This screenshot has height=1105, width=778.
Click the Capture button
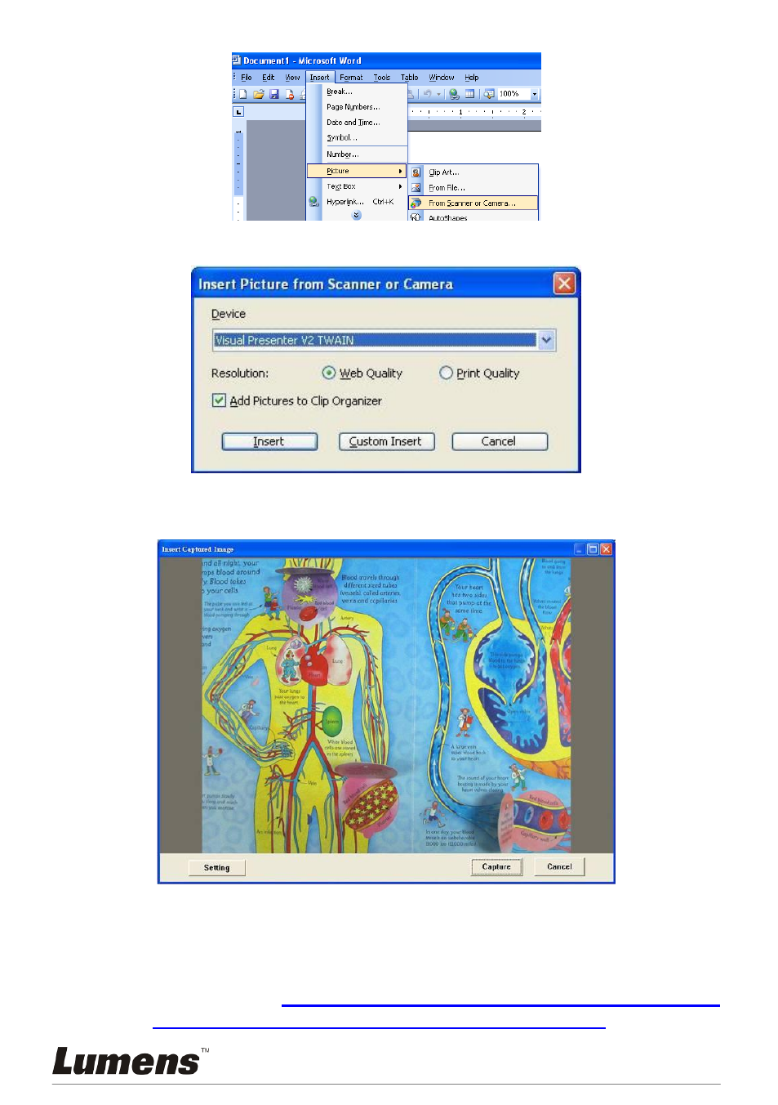(x=496, y=867)
